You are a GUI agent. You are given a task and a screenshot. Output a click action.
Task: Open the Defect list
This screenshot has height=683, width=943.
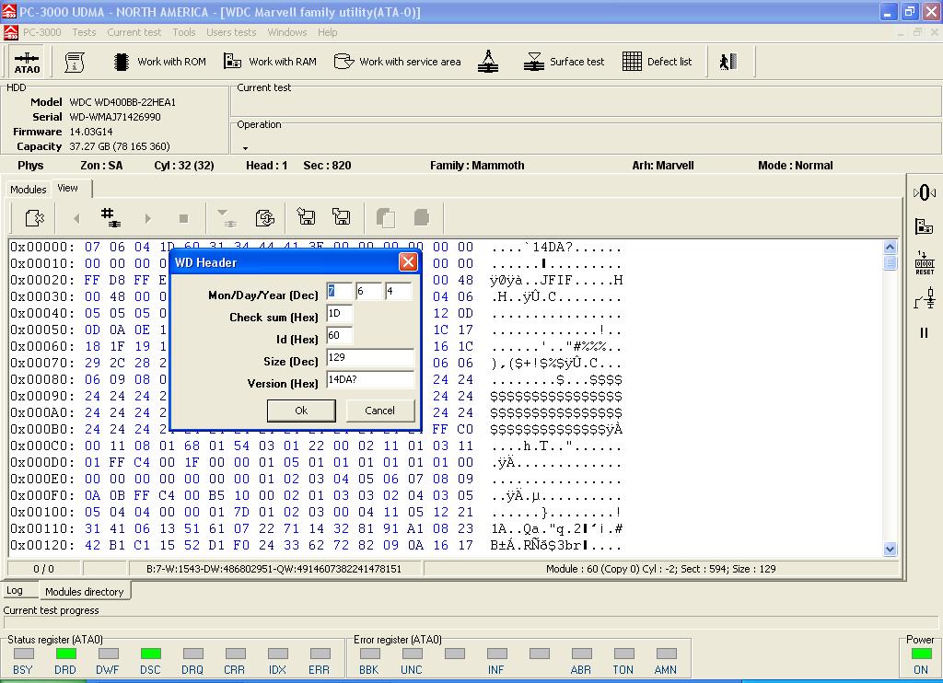click(x=657, y=62)
